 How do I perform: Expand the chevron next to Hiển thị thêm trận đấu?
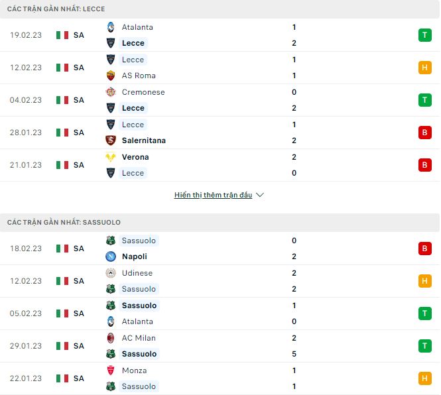[260, 196]
